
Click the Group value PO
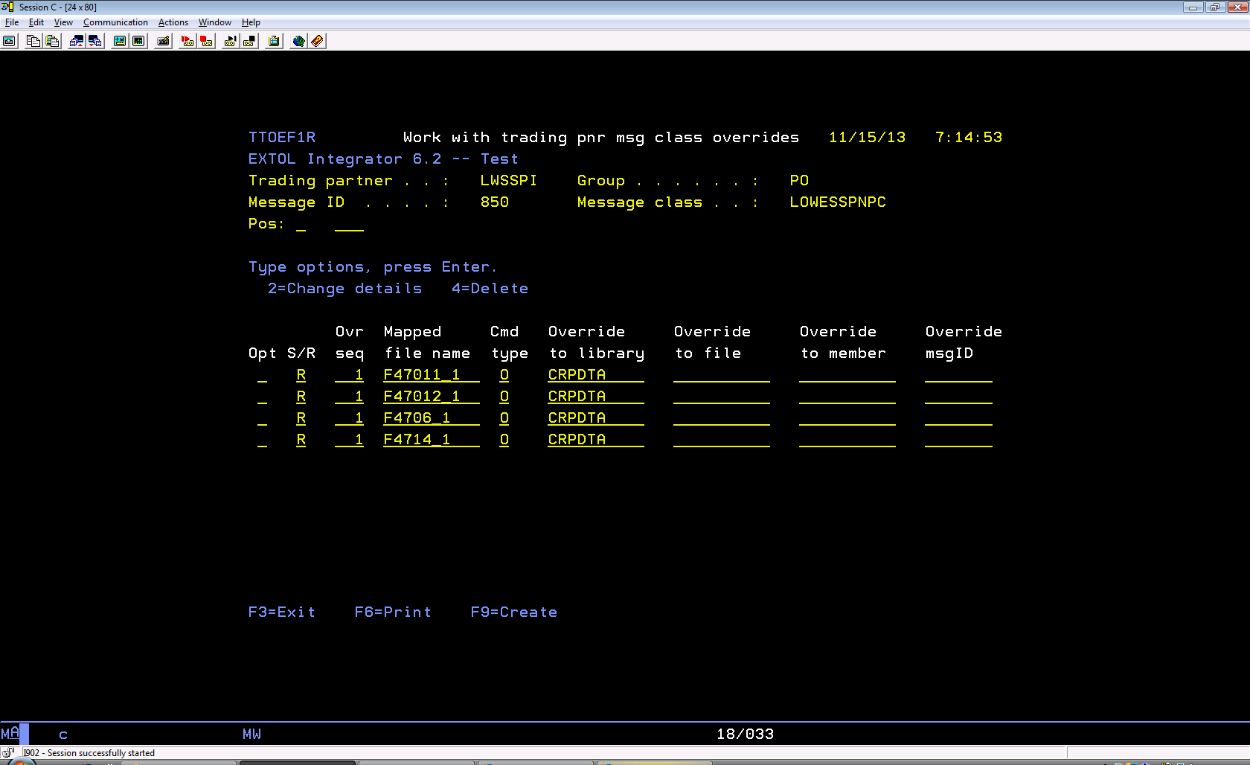(799, 181)
